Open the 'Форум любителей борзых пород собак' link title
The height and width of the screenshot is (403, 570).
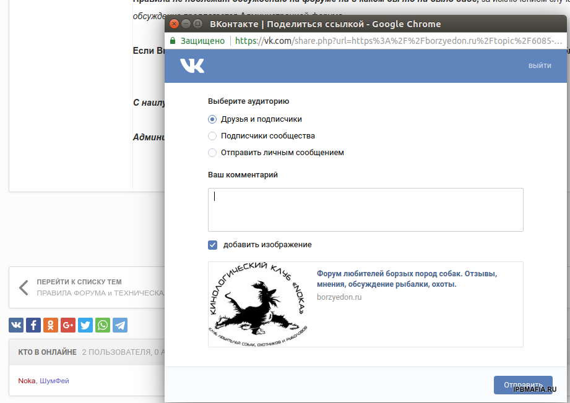pyautogui.click(x=407, y=279)
